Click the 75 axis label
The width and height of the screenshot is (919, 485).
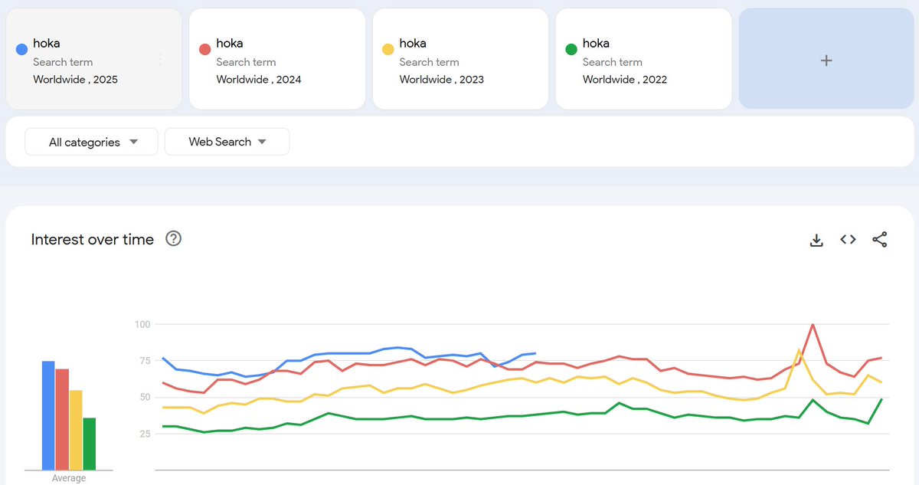click(145, 361)
